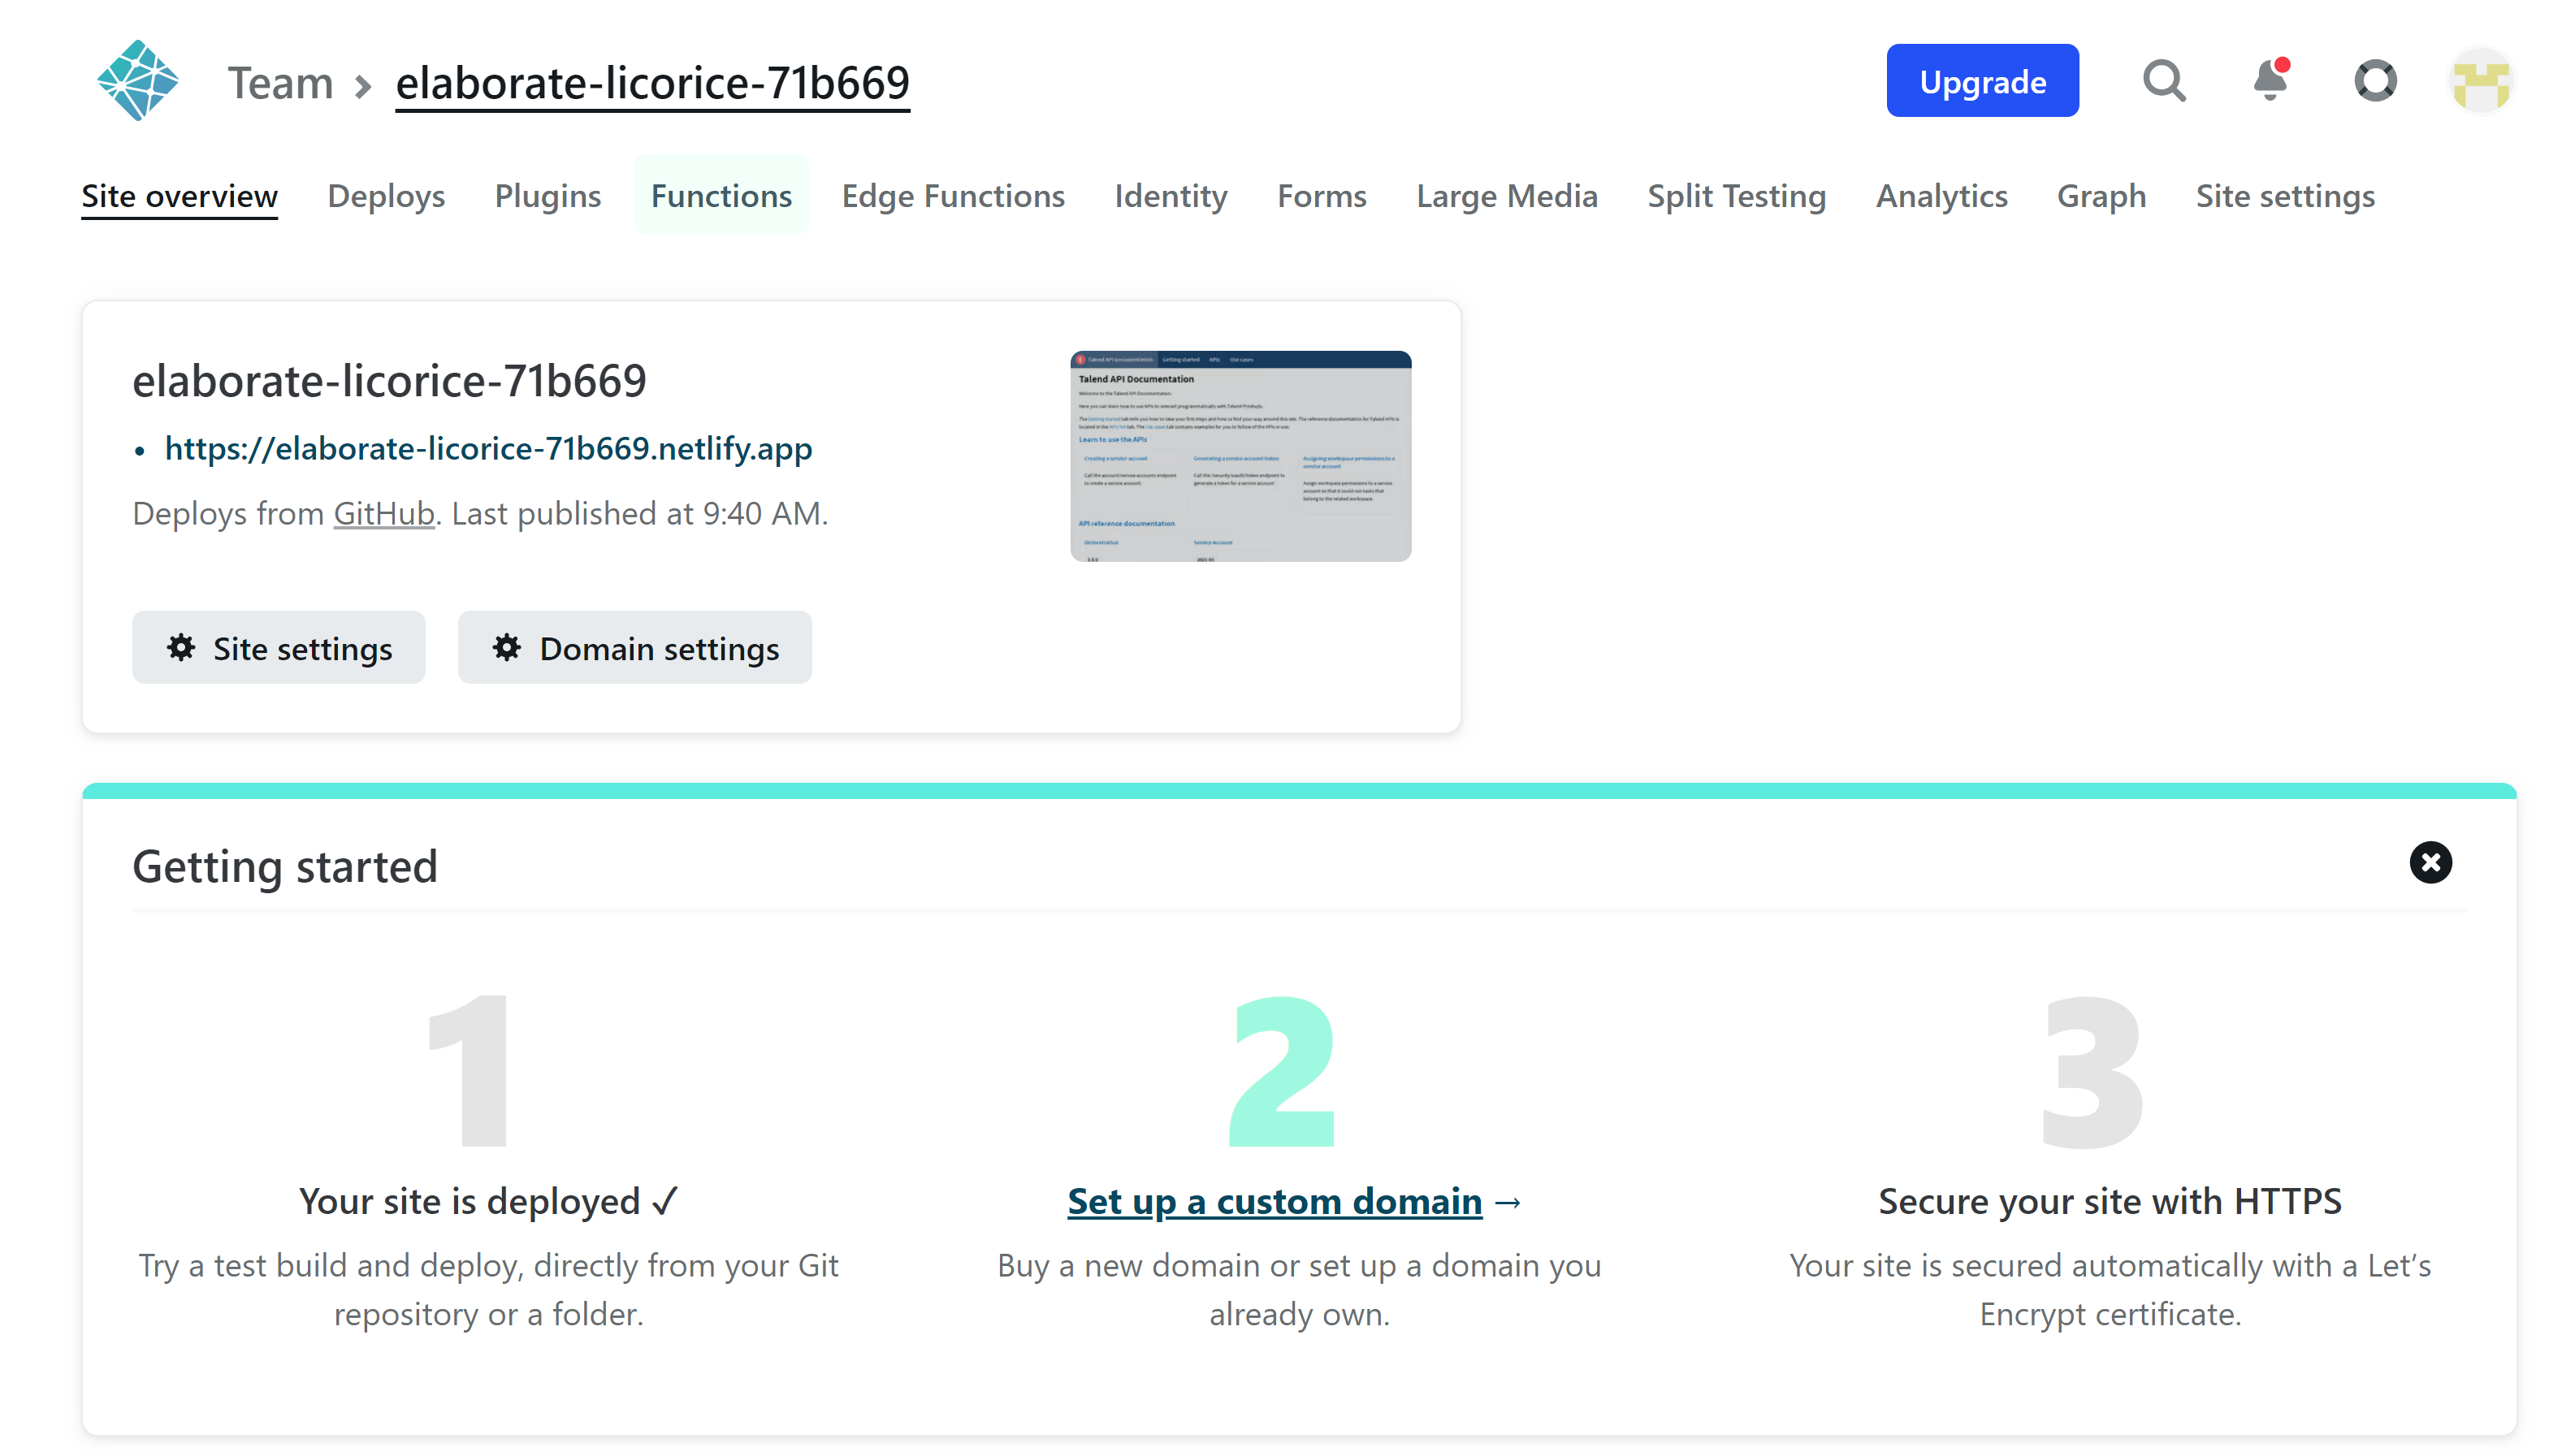
Task: Open the Site settings tab
Action: pyautogui.click(x=2285, y=194)
